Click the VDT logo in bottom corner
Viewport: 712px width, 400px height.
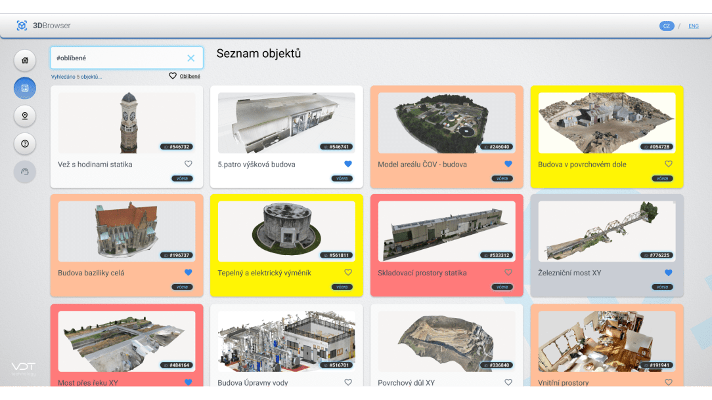point(23,367)
